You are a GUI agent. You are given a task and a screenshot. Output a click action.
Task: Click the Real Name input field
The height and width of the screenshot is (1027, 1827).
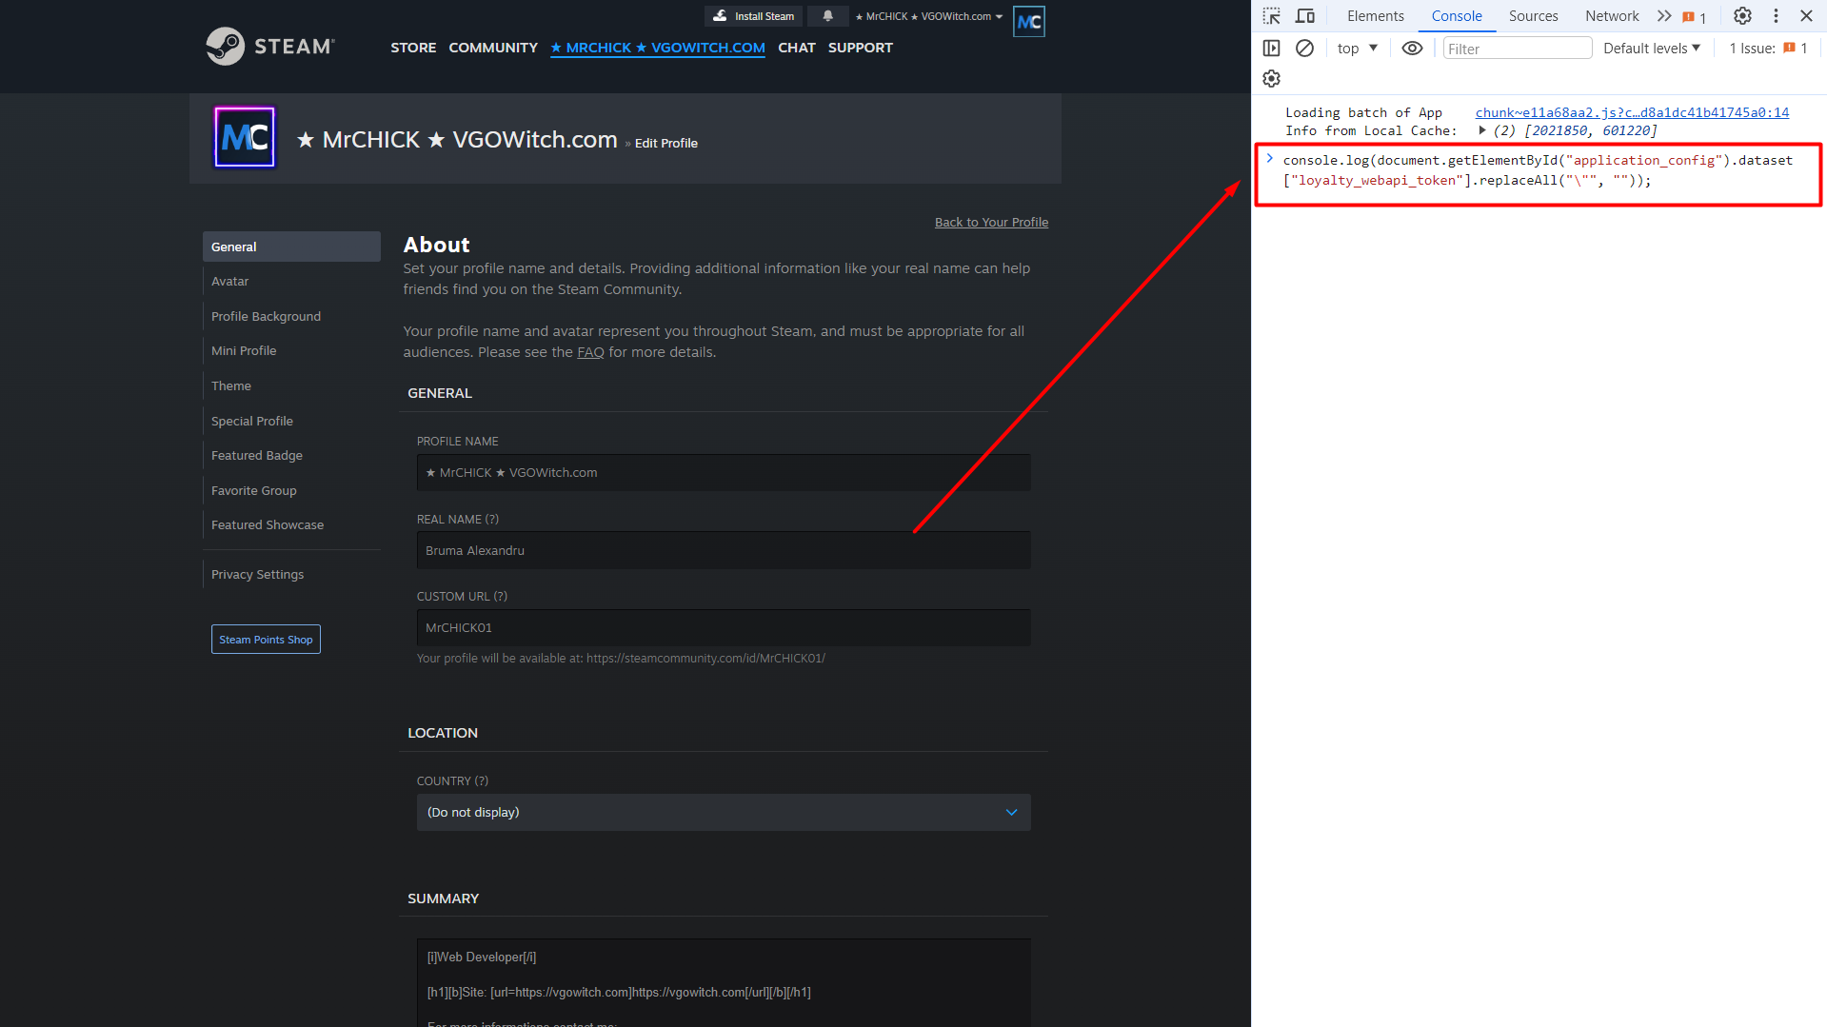[724, 551]
